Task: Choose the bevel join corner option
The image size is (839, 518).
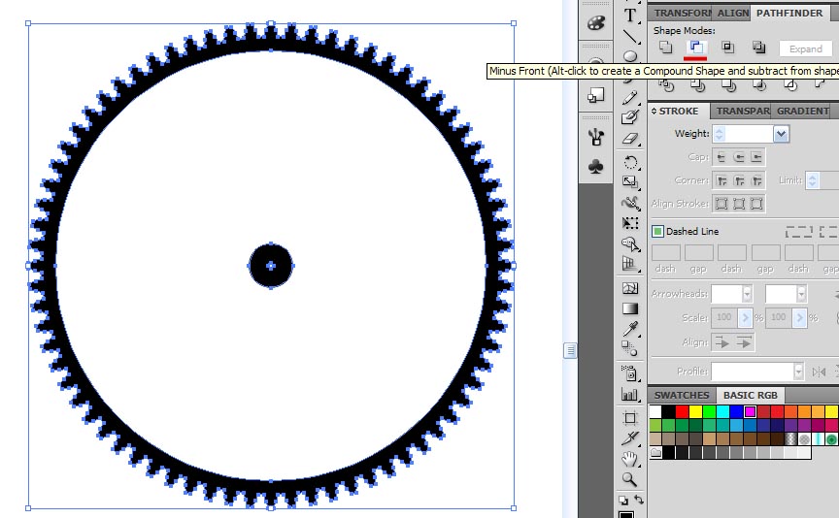Action: pyautogui.click(x=756, y=180)
